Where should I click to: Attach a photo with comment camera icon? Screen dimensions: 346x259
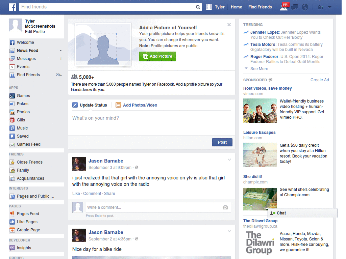coord(225,207)
